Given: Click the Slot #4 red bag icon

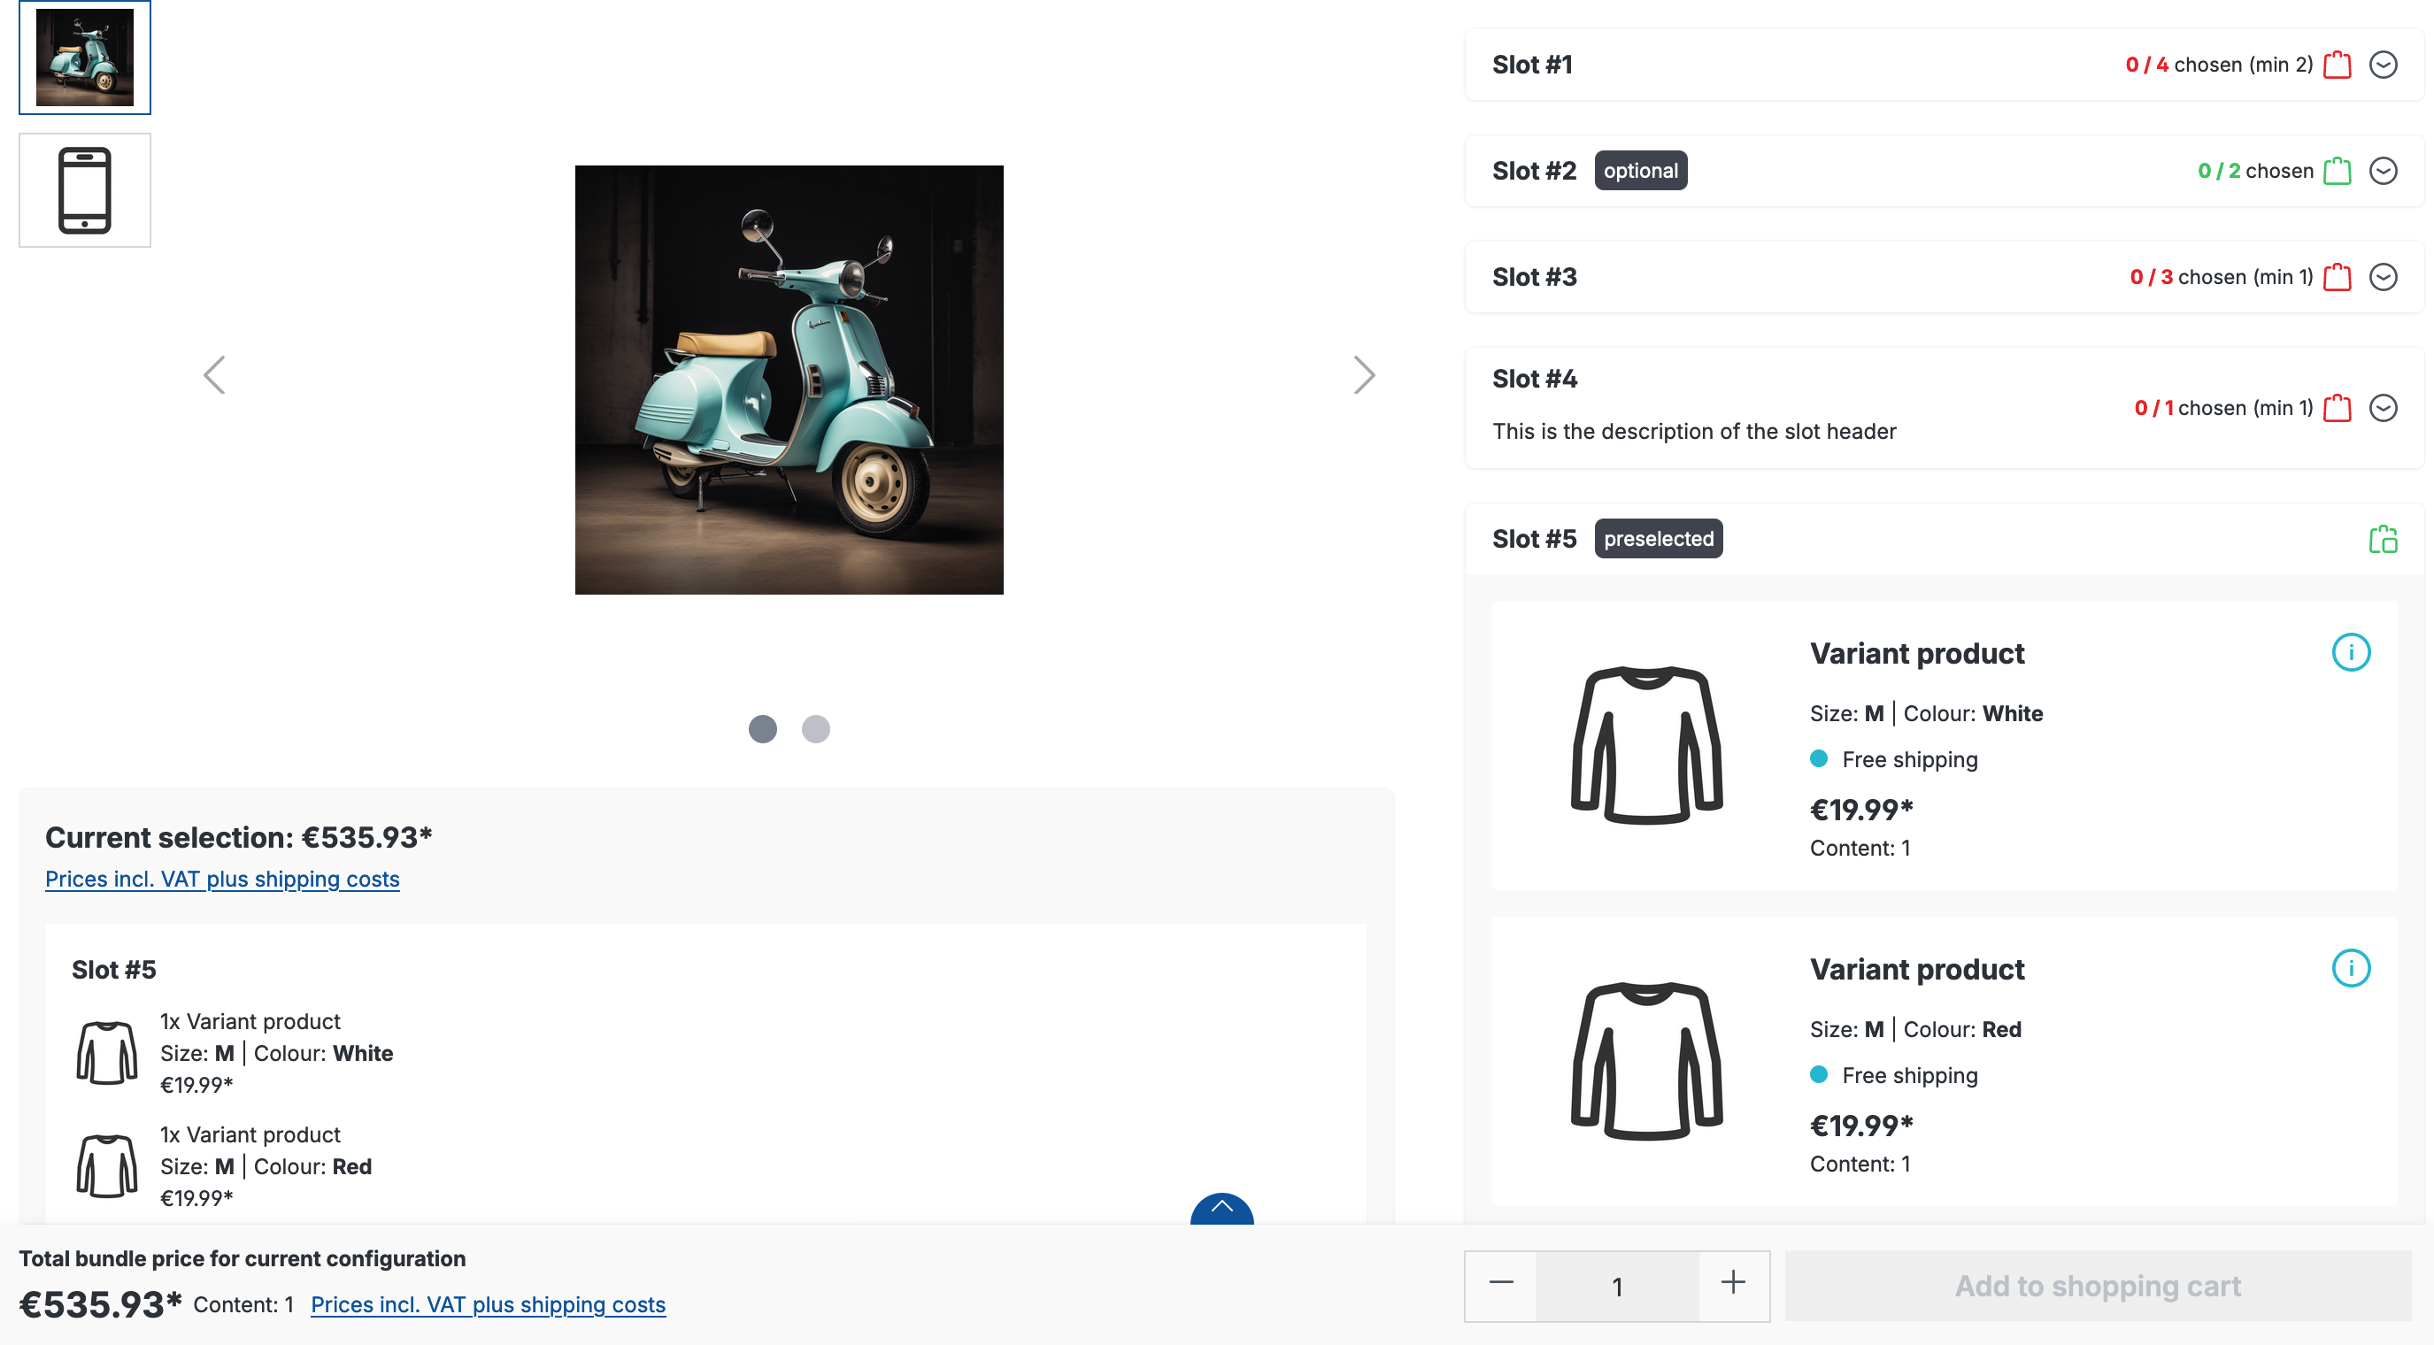Looking at the screenshot, I should point(2337,408).
